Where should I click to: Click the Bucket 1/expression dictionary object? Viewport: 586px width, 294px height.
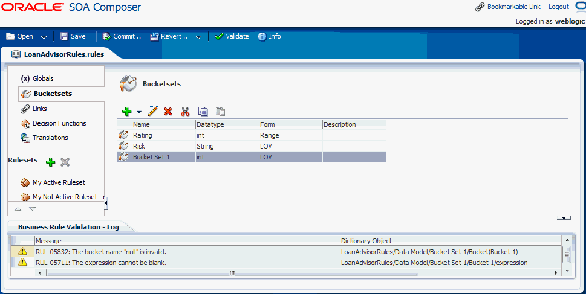pos(434,263)
